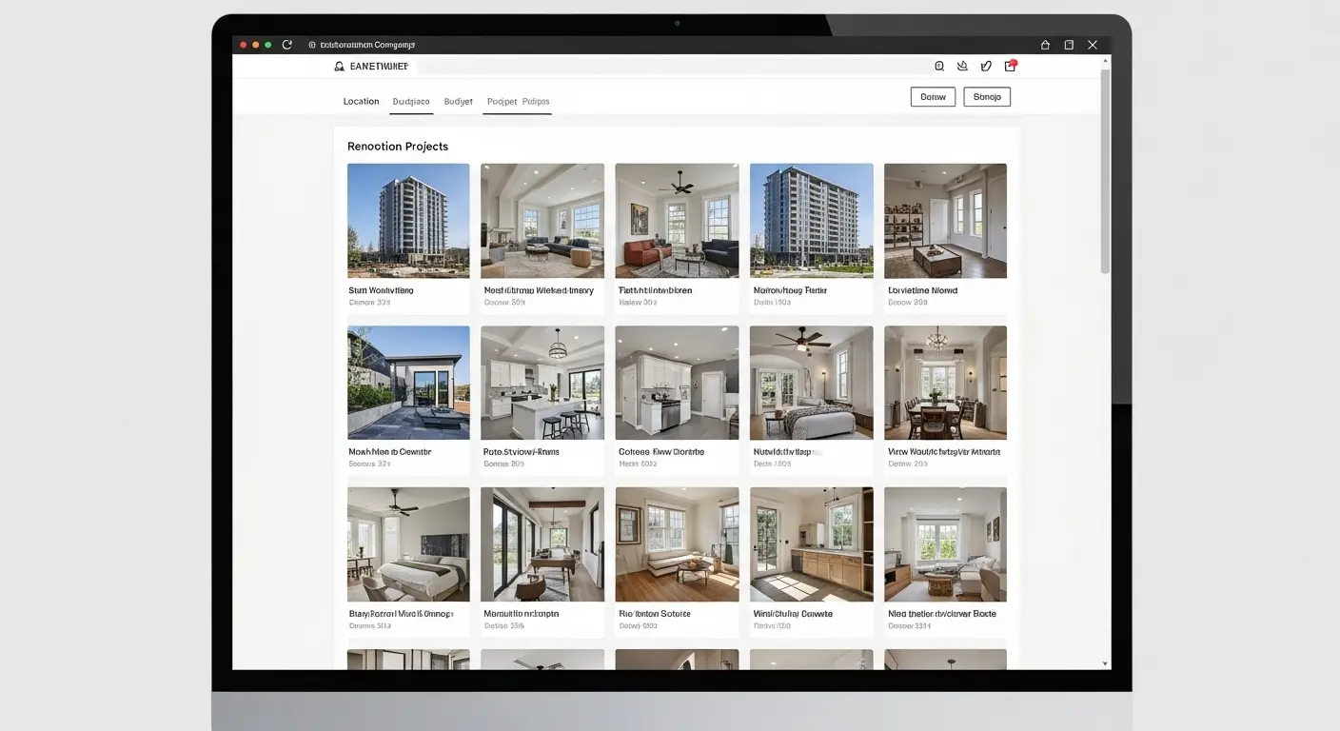
Task: Click the site logo icon in header
Action: [340, 67]
